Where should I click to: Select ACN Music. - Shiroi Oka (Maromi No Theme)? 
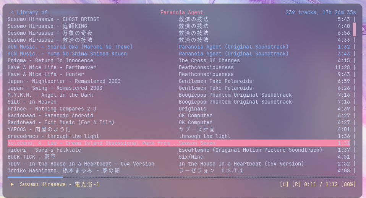point(70,47)
